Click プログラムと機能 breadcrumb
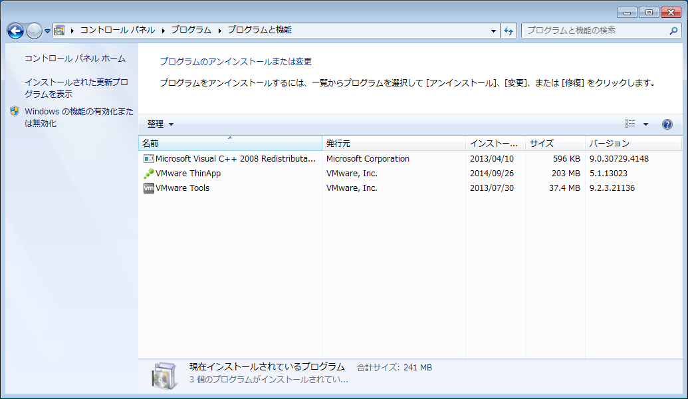This screenshot has width=688, height=399. [259, 30]
